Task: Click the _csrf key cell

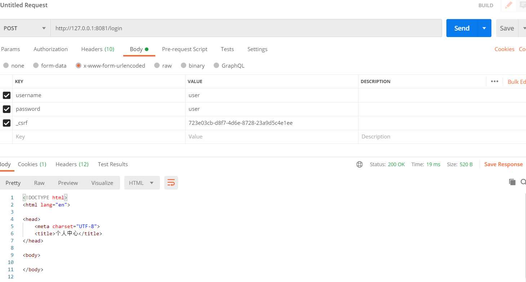Action: pyautogui.click(x=99, y=123)
